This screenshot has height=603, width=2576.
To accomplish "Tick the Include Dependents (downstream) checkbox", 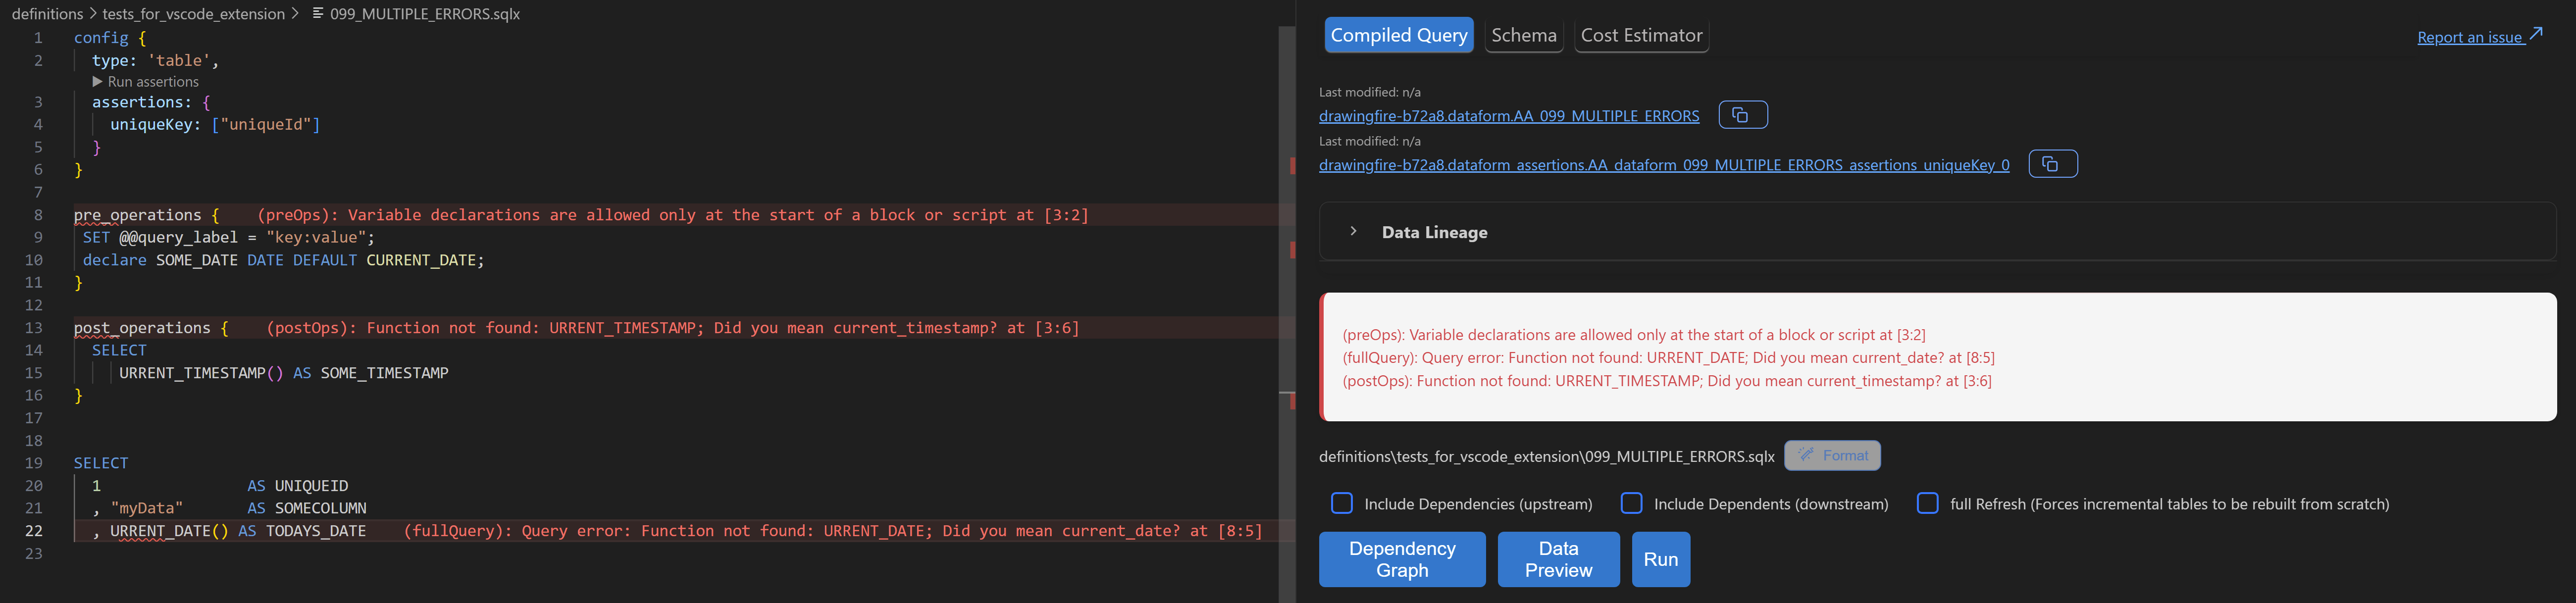I will pos(1631,503).
